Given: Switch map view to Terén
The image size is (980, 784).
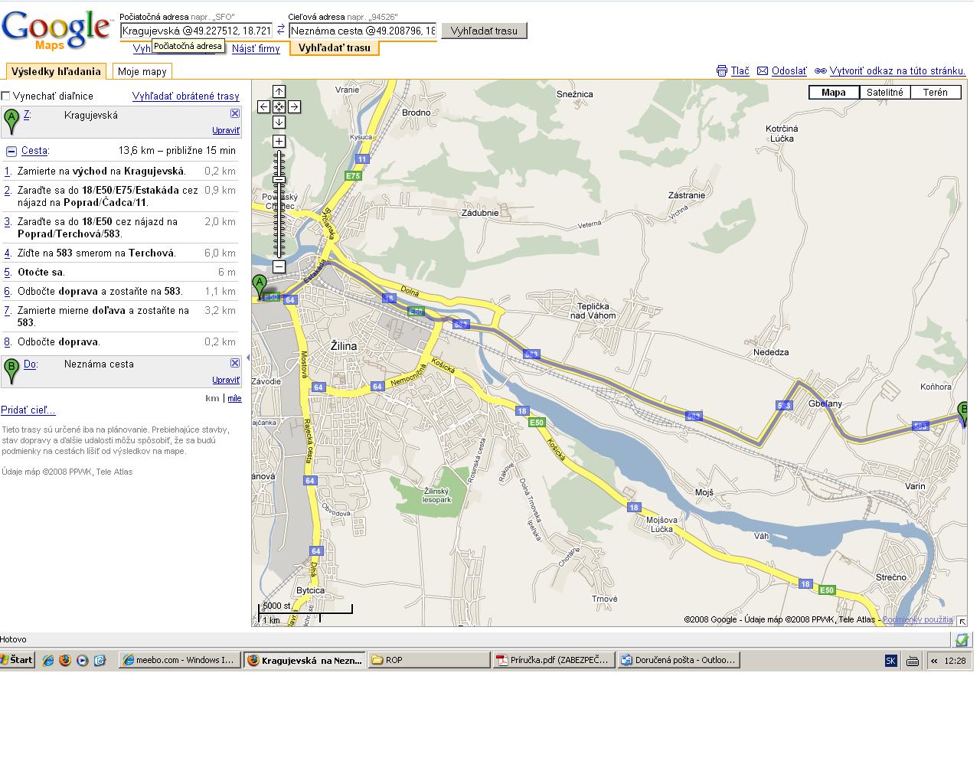Looking at the screenshot, I should coord(935,93).
